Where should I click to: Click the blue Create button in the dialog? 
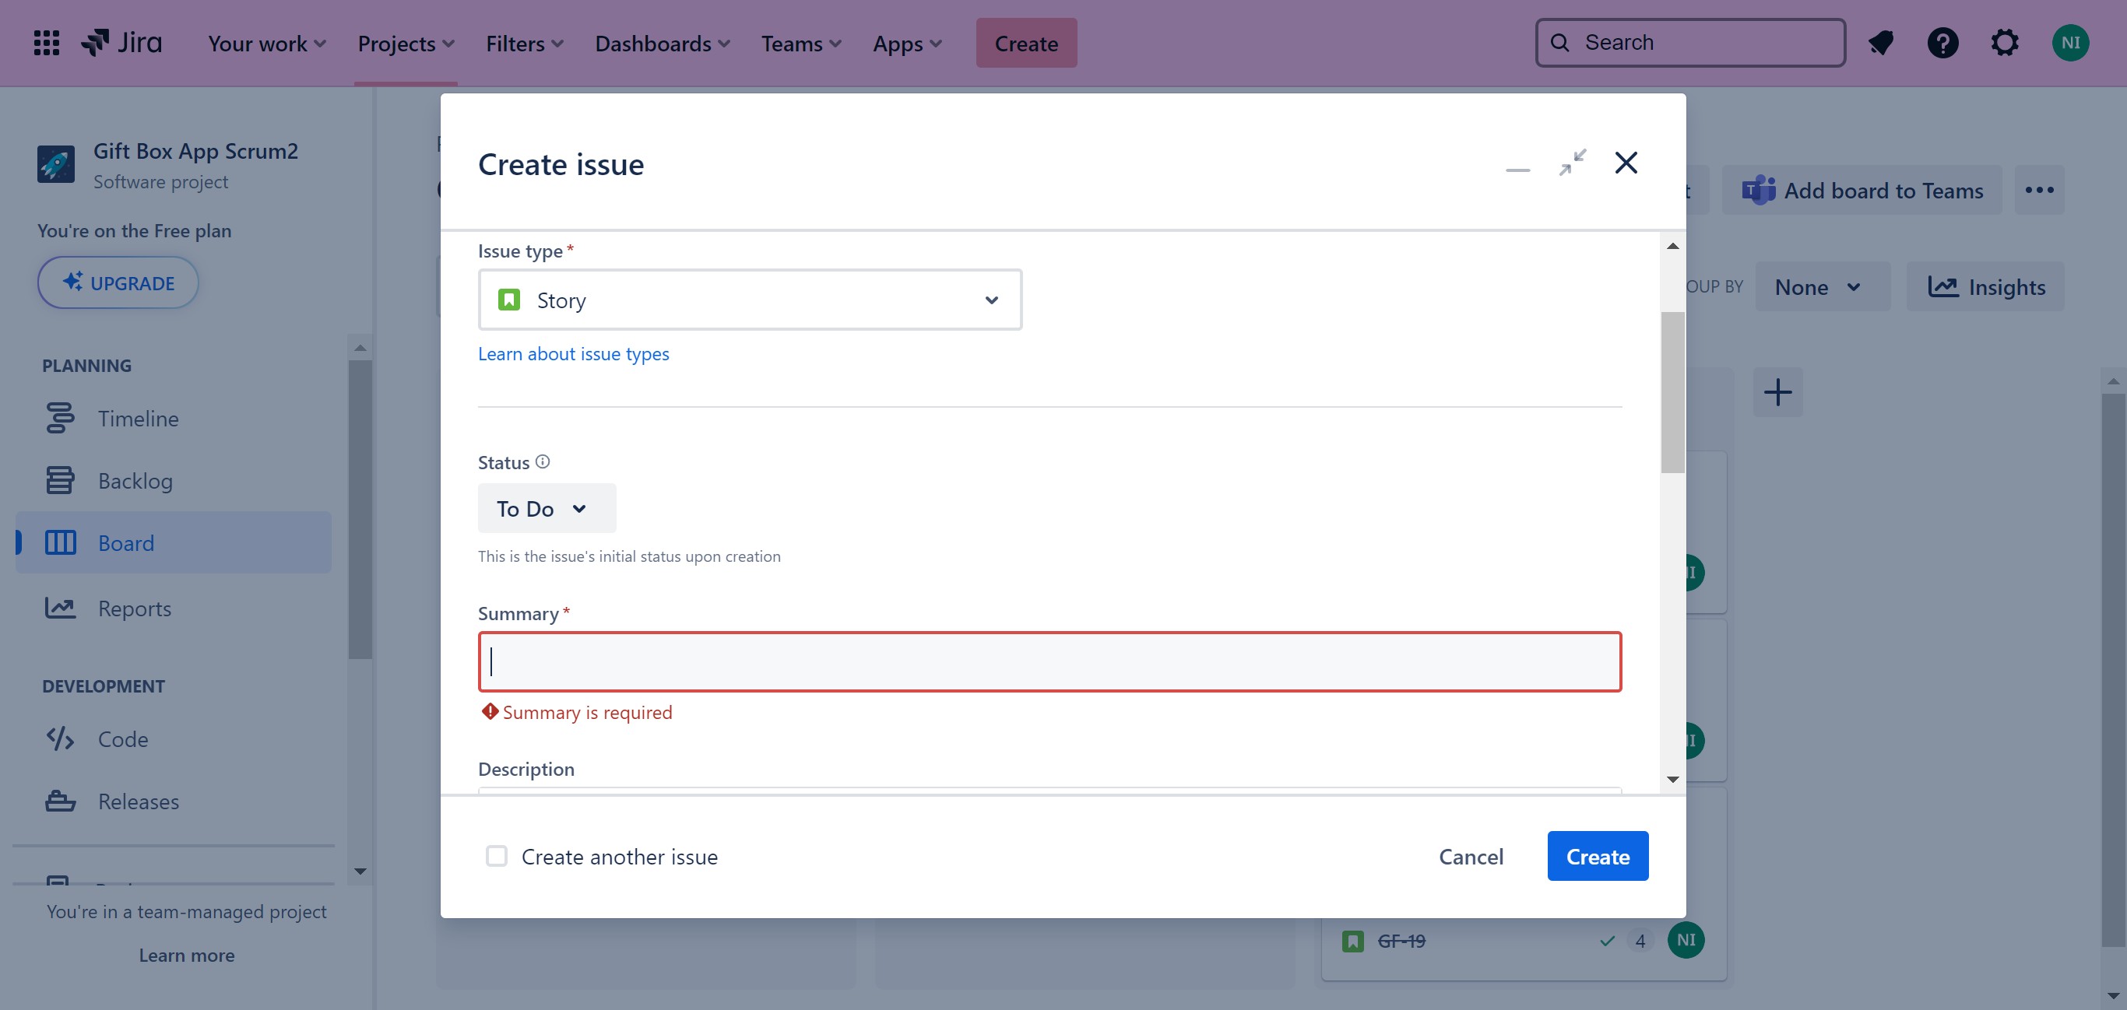pos(1597,857)
